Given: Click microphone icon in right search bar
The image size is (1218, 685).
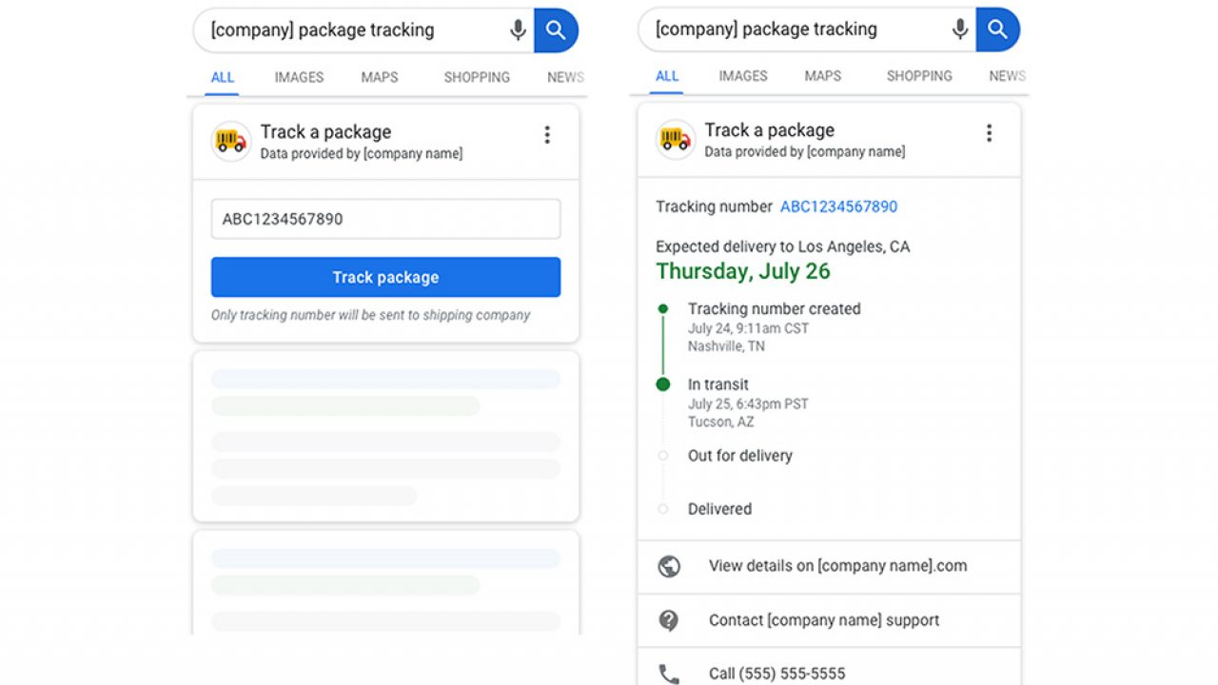Looking at the screenshot, I should click(960, 29).
